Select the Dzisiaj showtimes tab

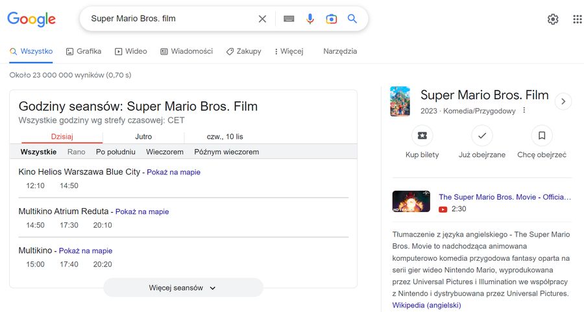[62, 137]
